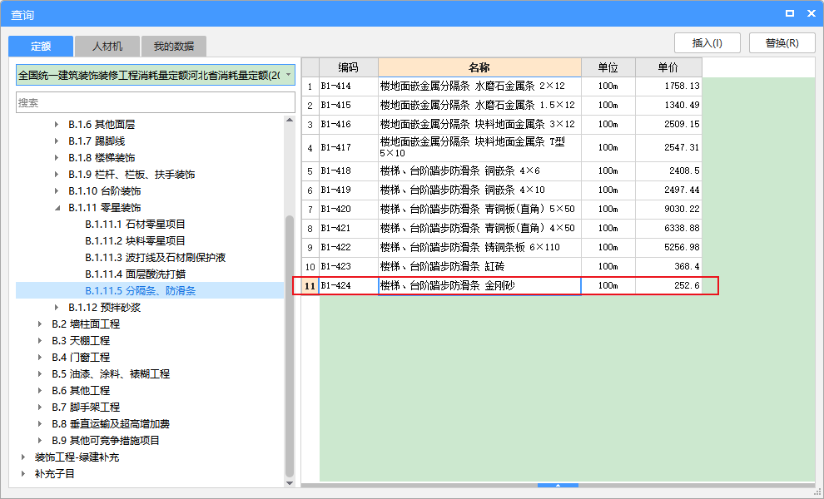Select code cell B1-416
824x499 pixels.
[x=349, y=125]
